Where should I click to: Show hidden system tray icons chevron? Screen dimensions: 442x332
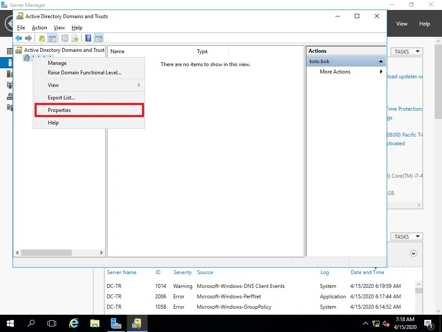point(365,323)
